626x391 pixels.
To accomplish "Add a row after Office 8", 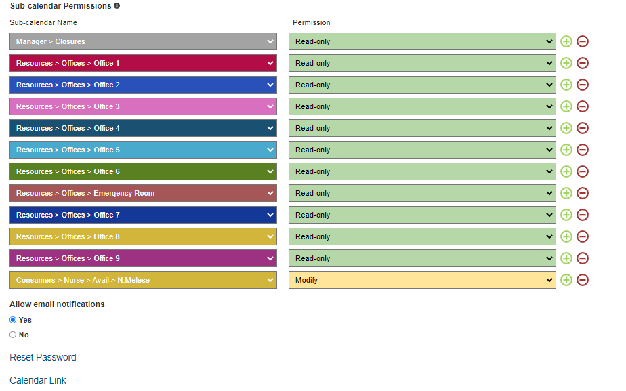I will coord(566,237).
